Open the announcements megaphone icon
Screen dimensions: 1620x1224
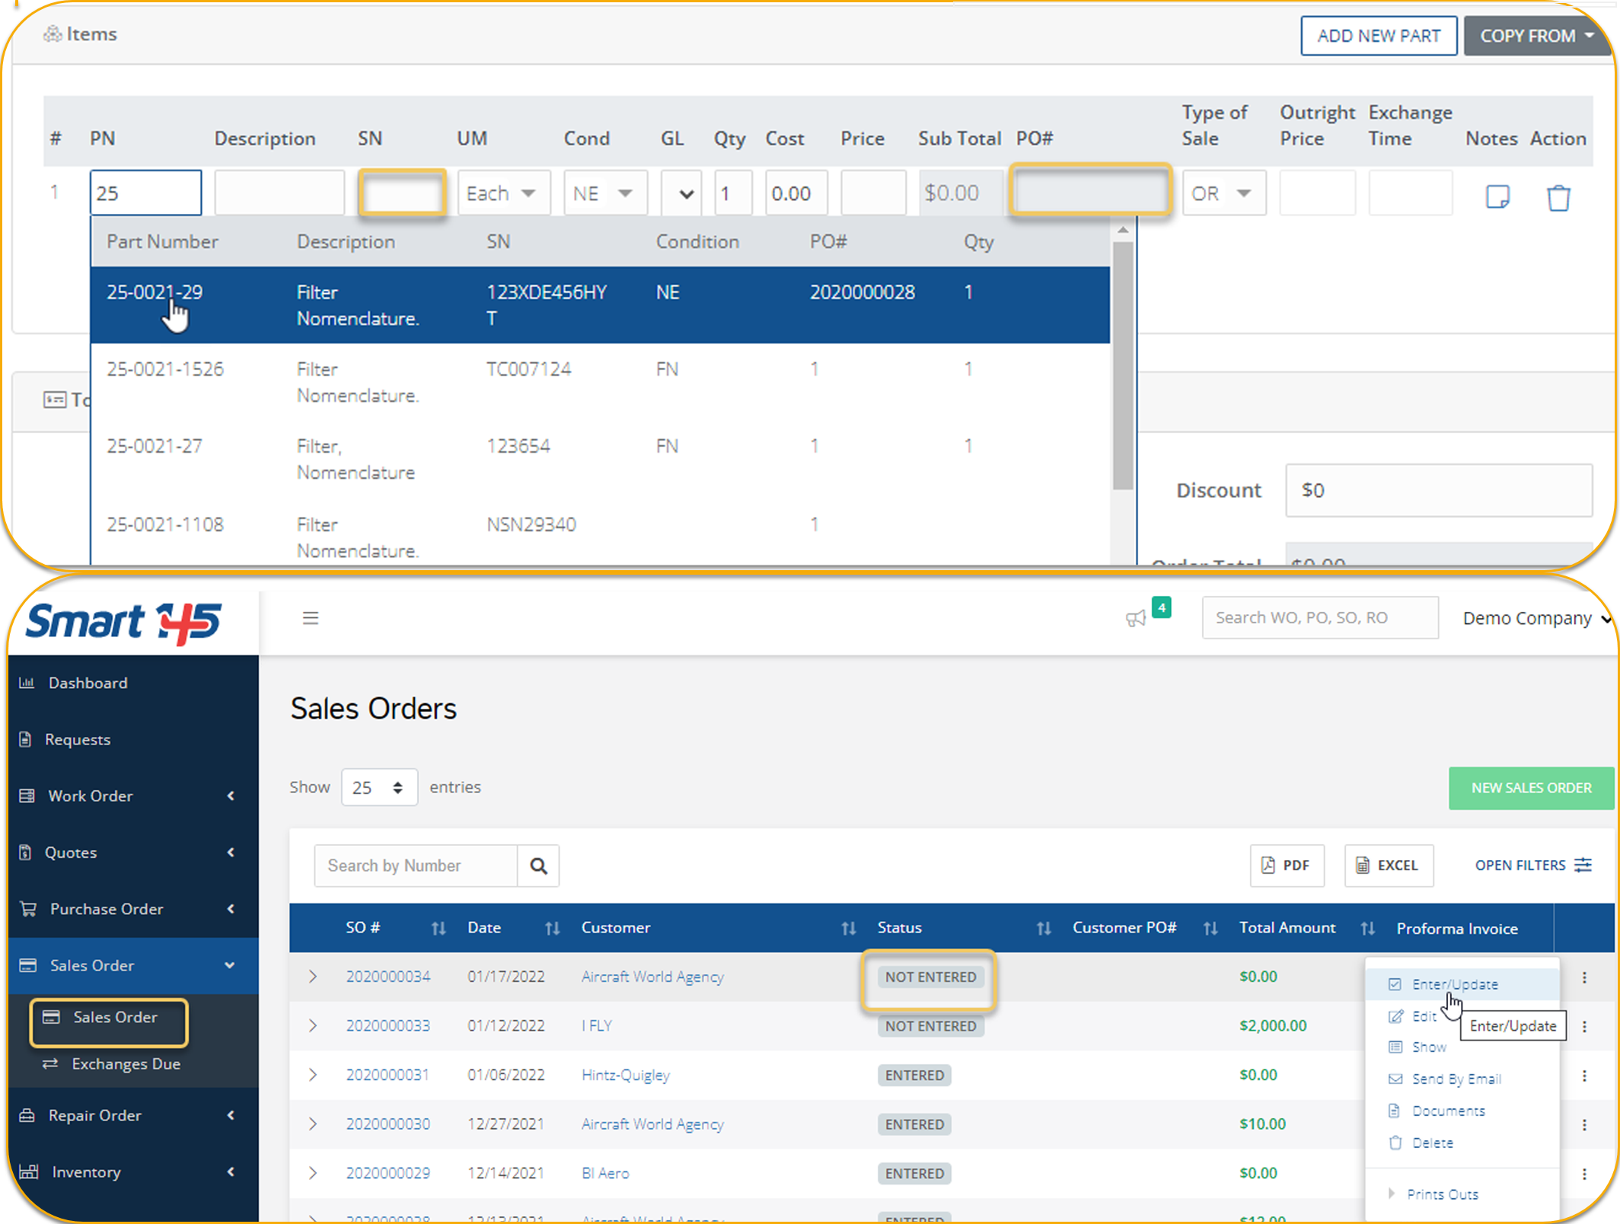(1136, 618)
